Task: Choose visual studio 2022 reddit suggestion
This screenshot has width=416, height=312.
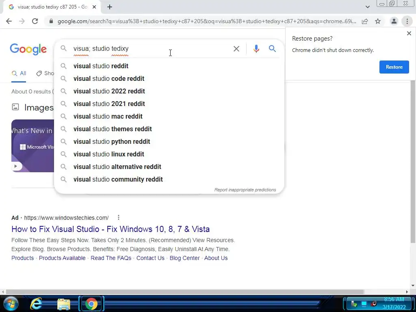Action: [169, 91]
